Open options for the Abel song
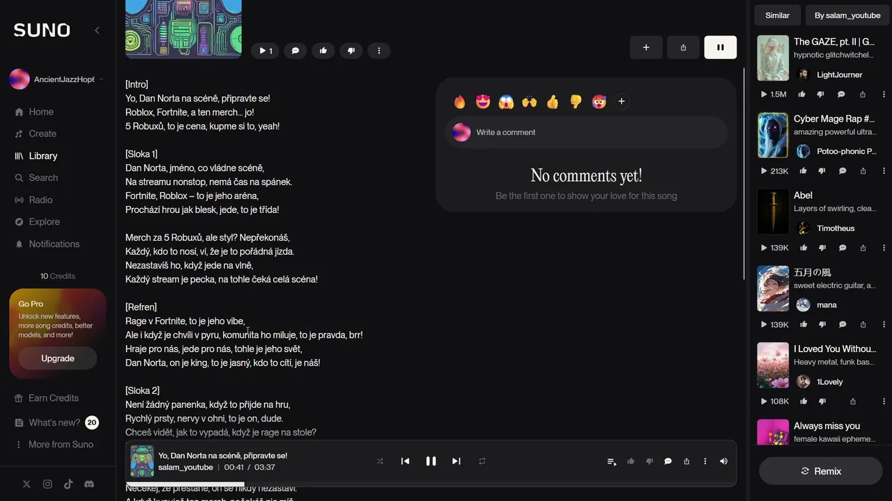 [884, 248]
